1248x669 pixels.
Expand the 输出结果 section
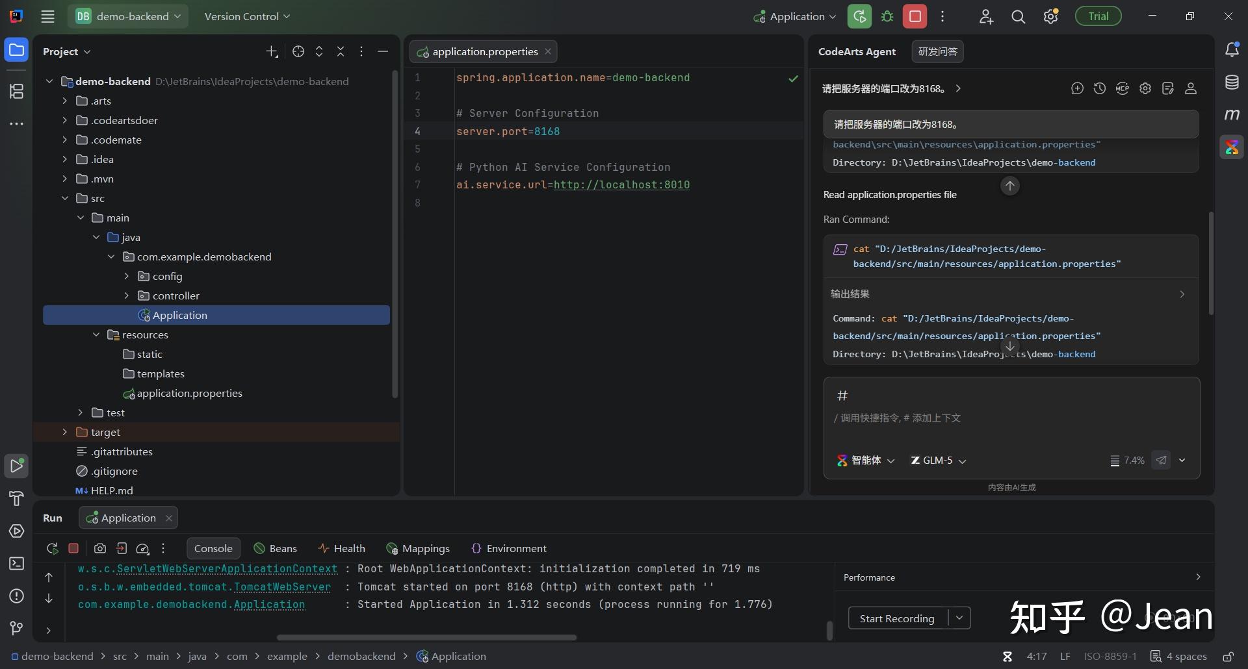click(1182, 294)
